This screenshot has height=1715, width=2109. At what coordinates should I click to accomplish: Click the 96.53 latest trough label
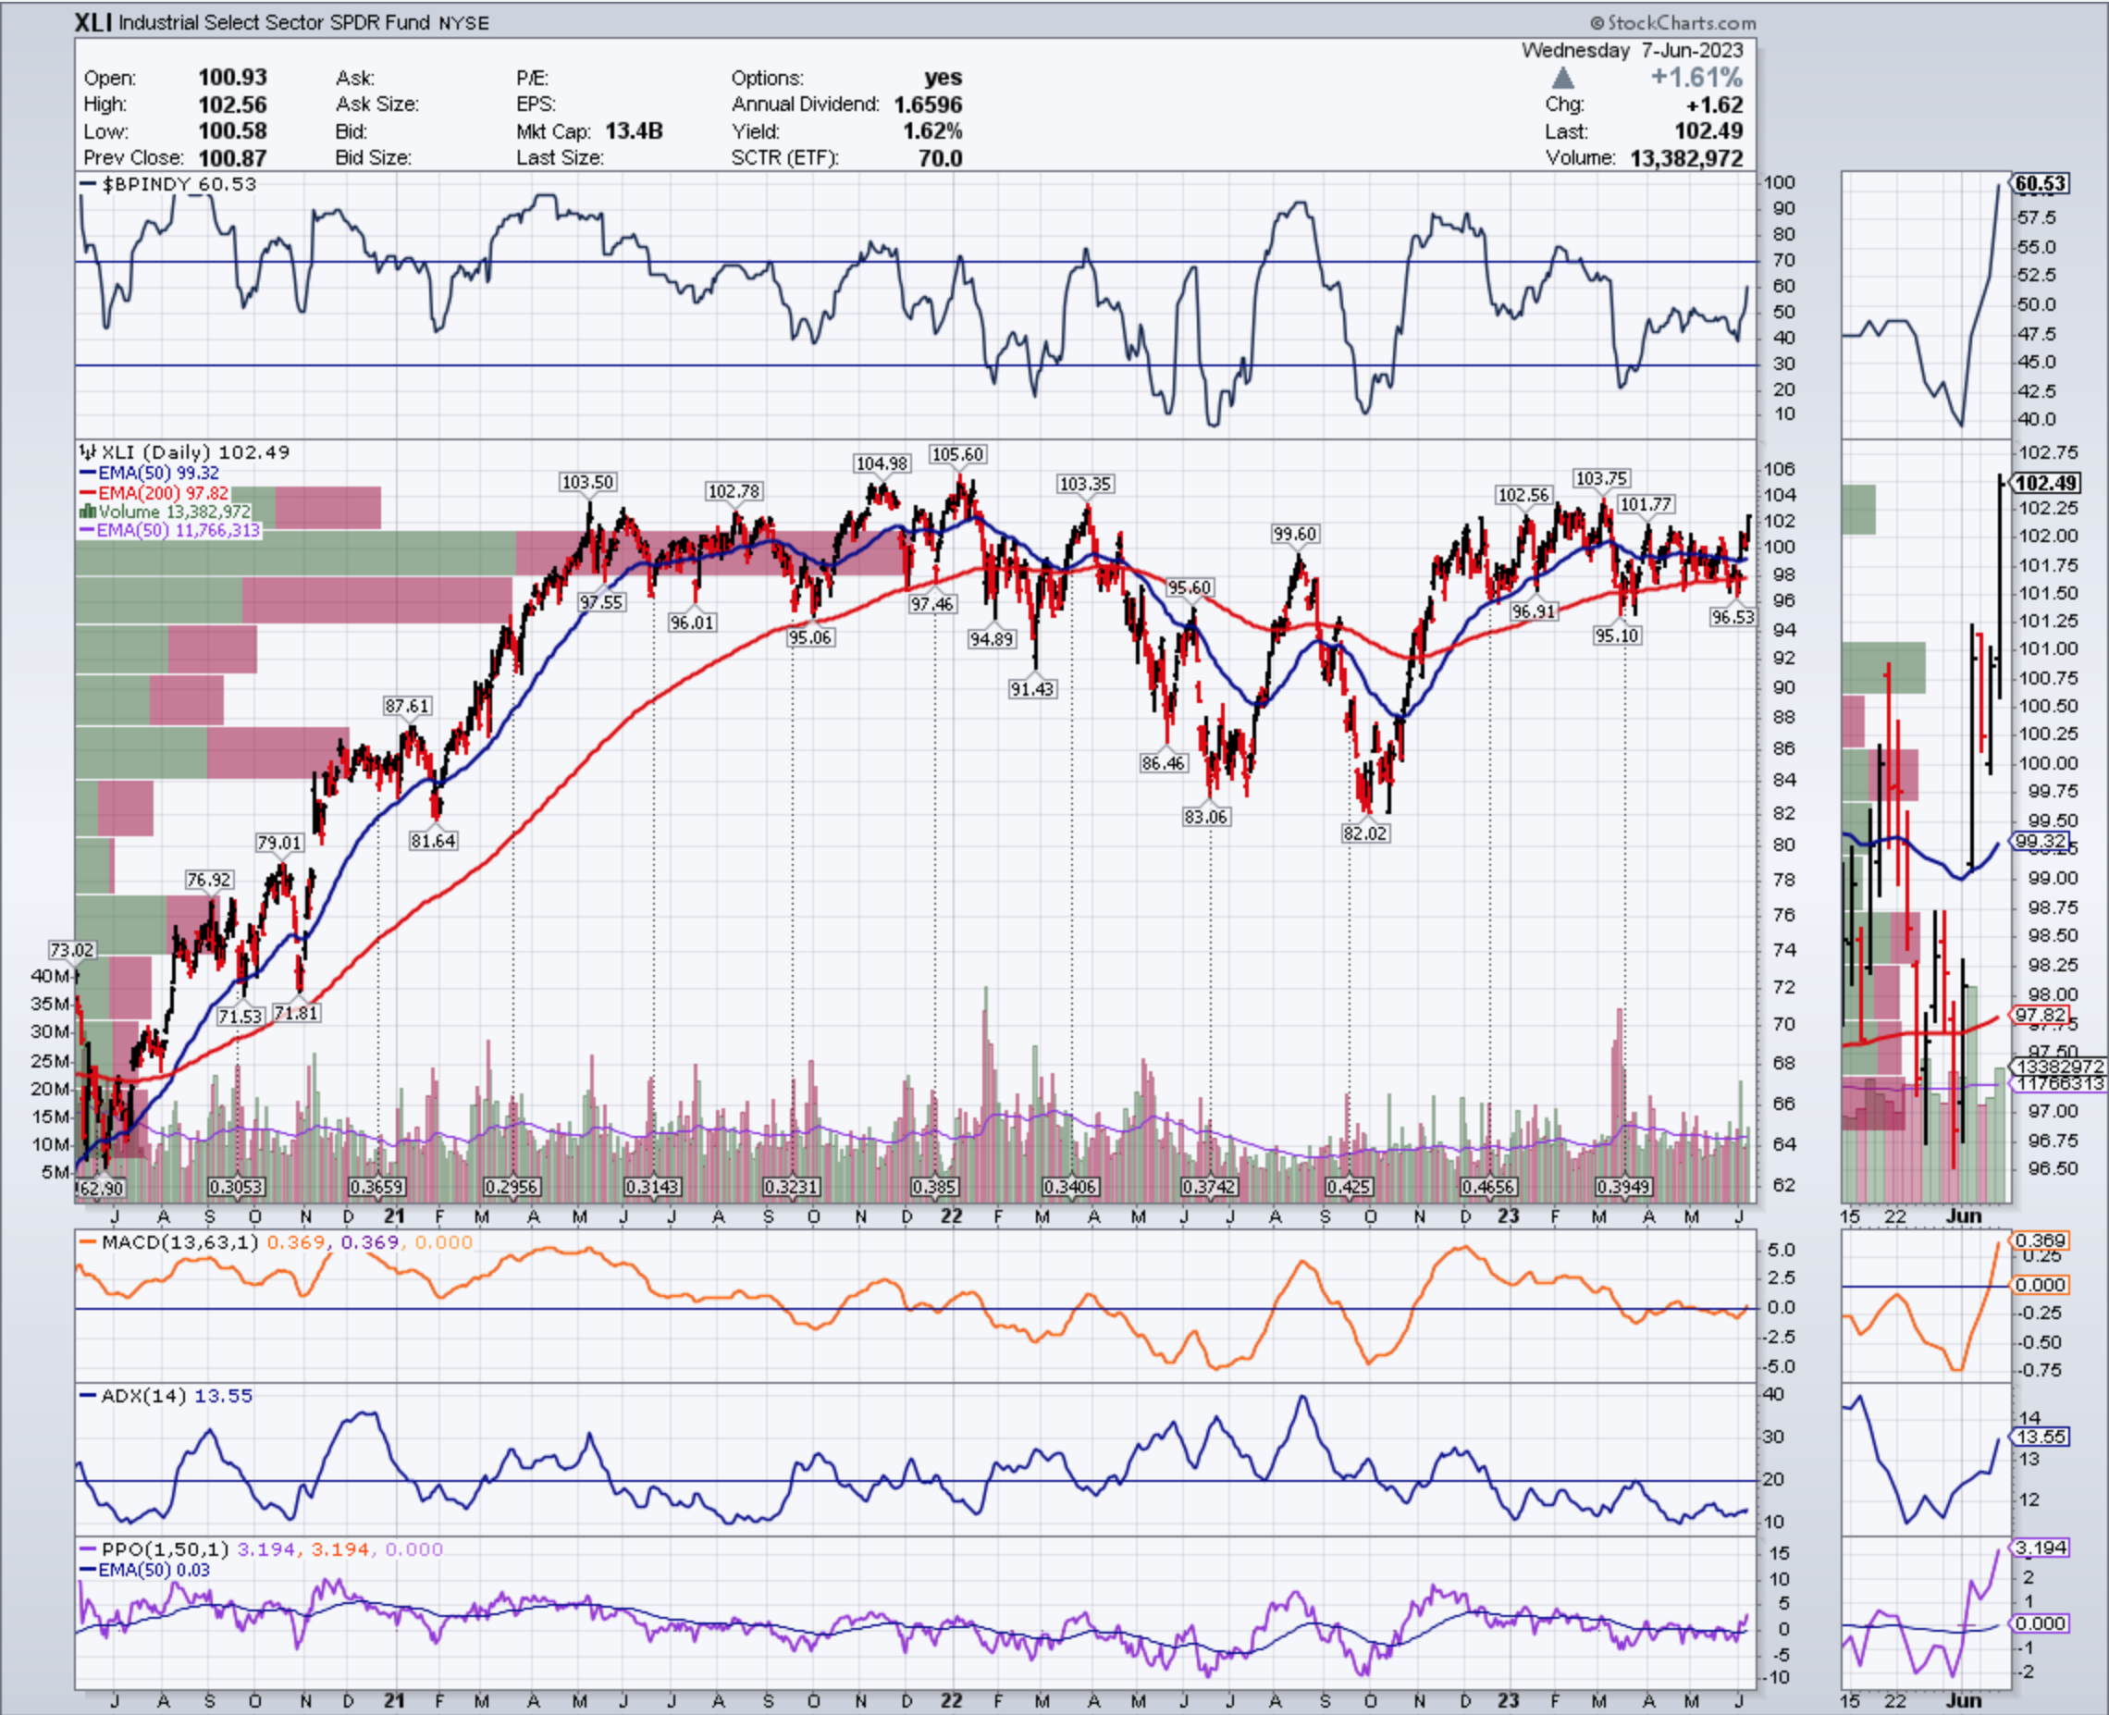[1733, 616]
